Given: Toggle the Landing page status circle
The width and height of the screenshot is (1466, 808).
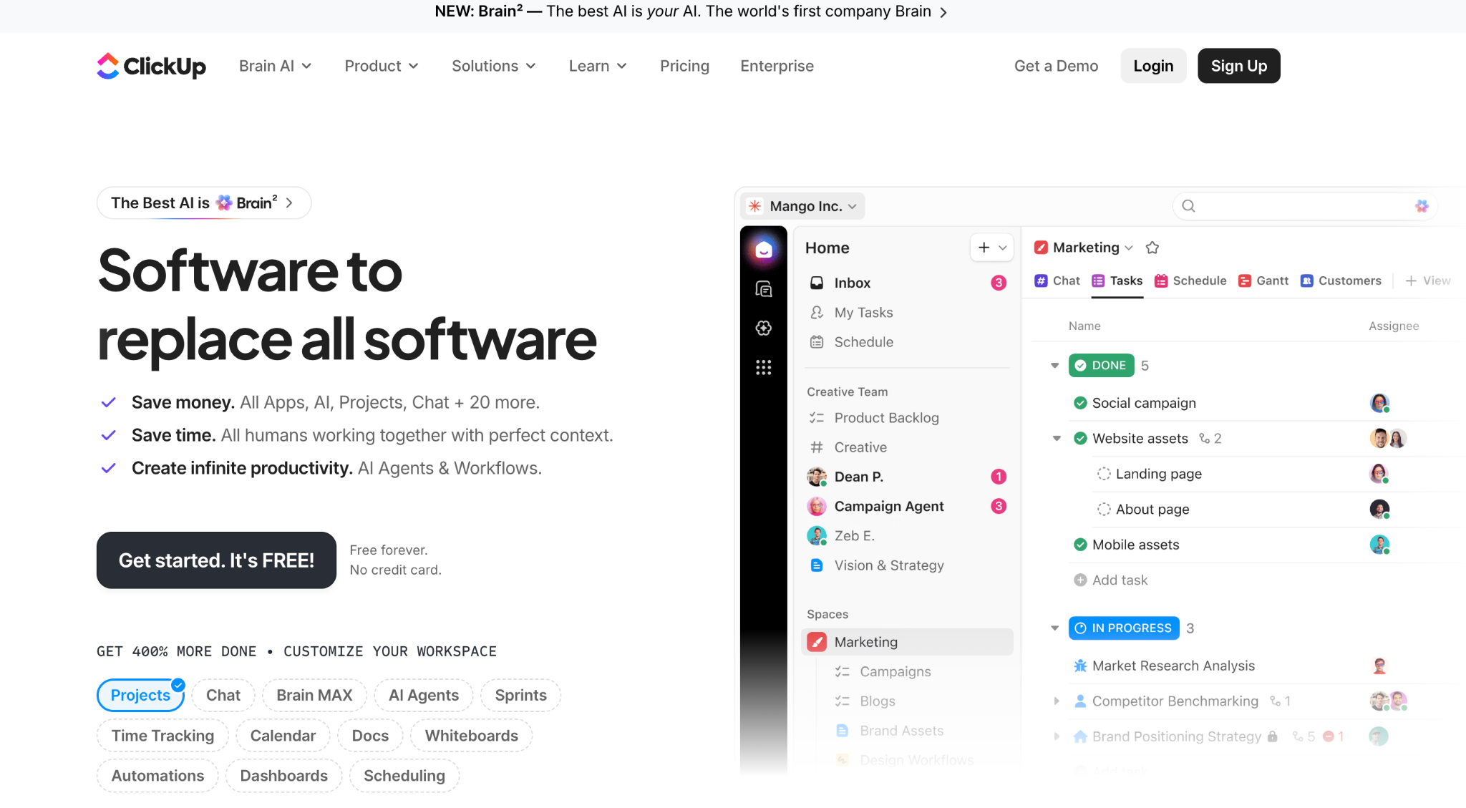Looking at the screenshot, I should pos(1104,474).
